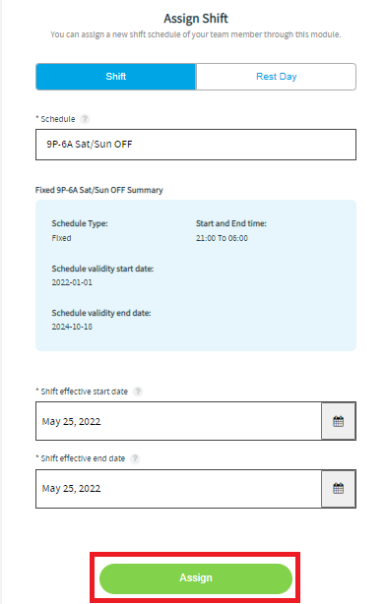The width and height of the screenshot is (385, 604).
Task: Click the Shift effective end date input field
Action: (178, 489)
